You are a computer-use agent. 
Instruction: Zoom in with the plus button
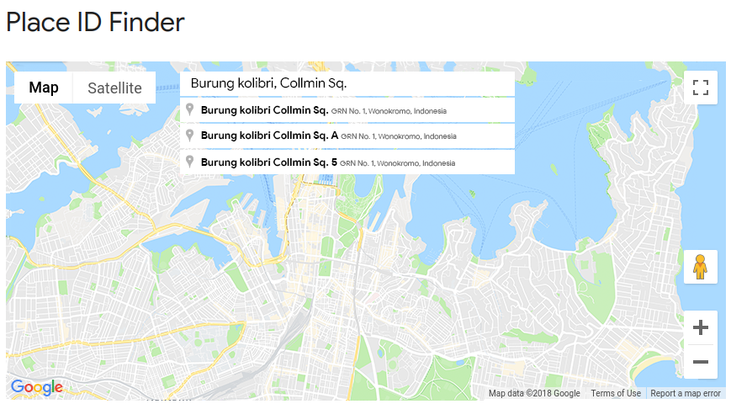tap(700, 327)
